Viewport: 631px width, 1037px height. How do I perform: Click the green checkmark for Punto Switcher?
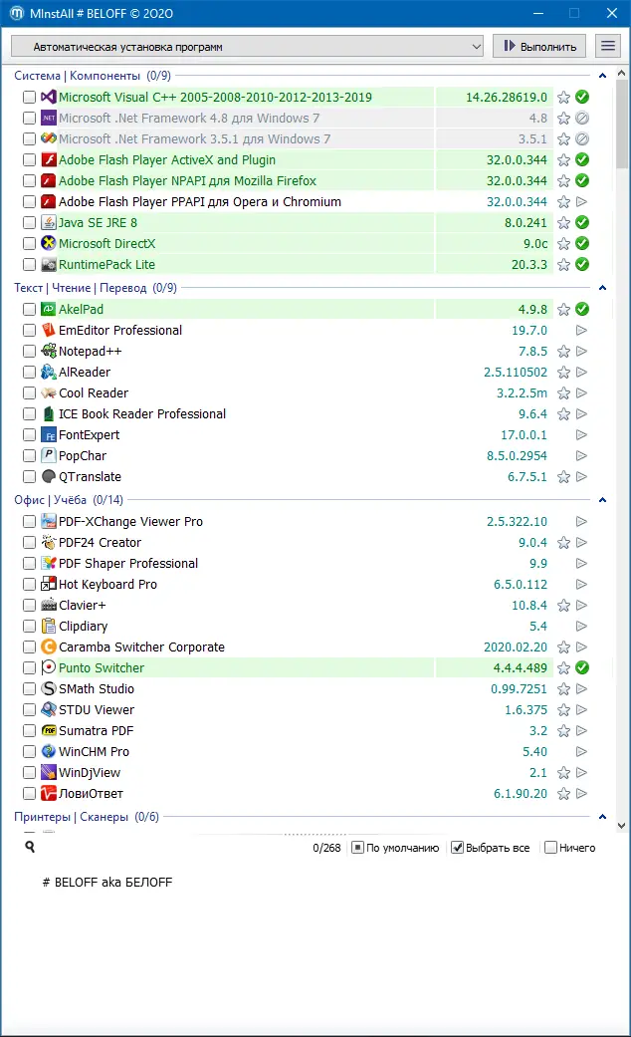(582, 668)
